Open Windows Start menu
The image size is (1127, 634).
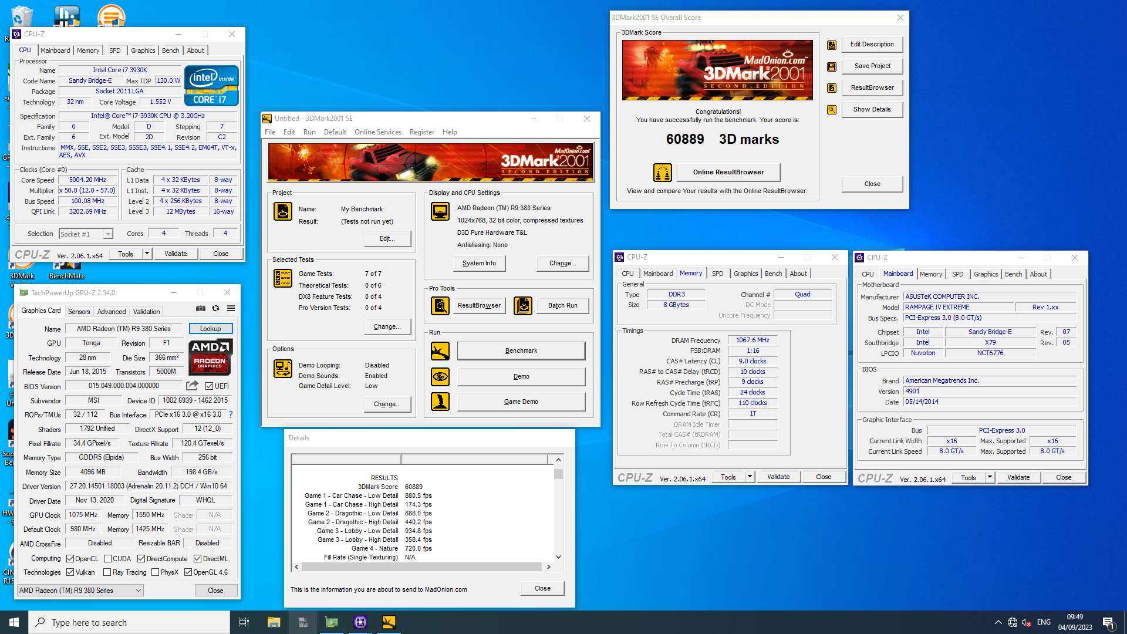(14, 622)
